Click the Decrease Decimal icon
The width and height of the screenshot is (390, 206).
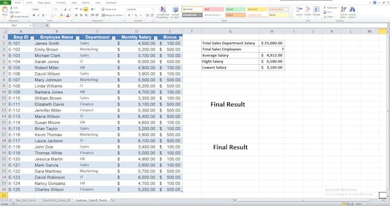[x=151, y=15]
